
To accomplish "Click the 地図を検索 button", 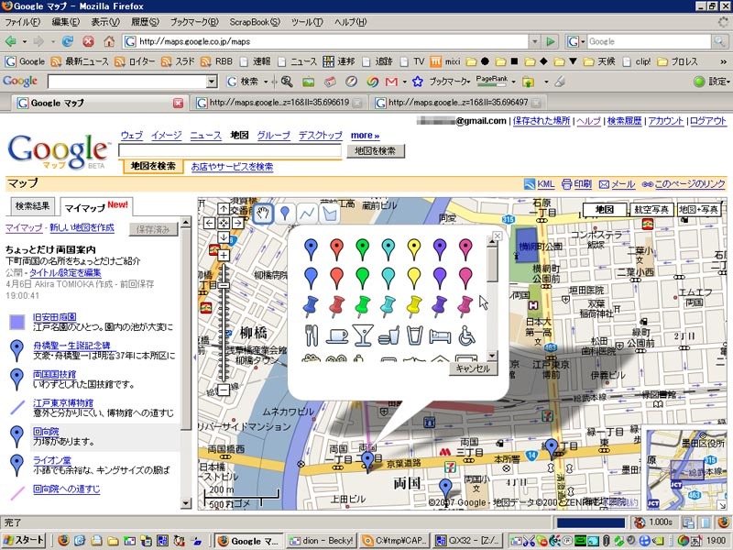I will pyautogui.click(x=376, y=150).
